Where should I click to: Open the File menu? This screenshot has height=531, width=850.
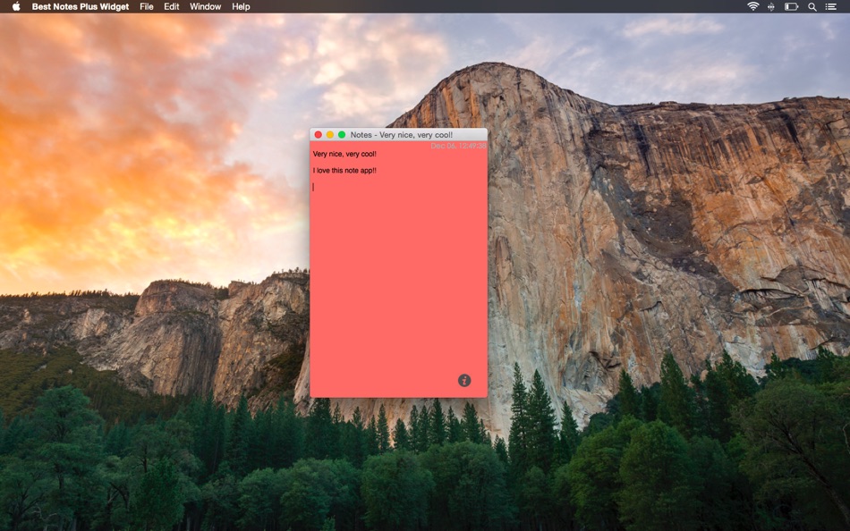click(147, 6)
